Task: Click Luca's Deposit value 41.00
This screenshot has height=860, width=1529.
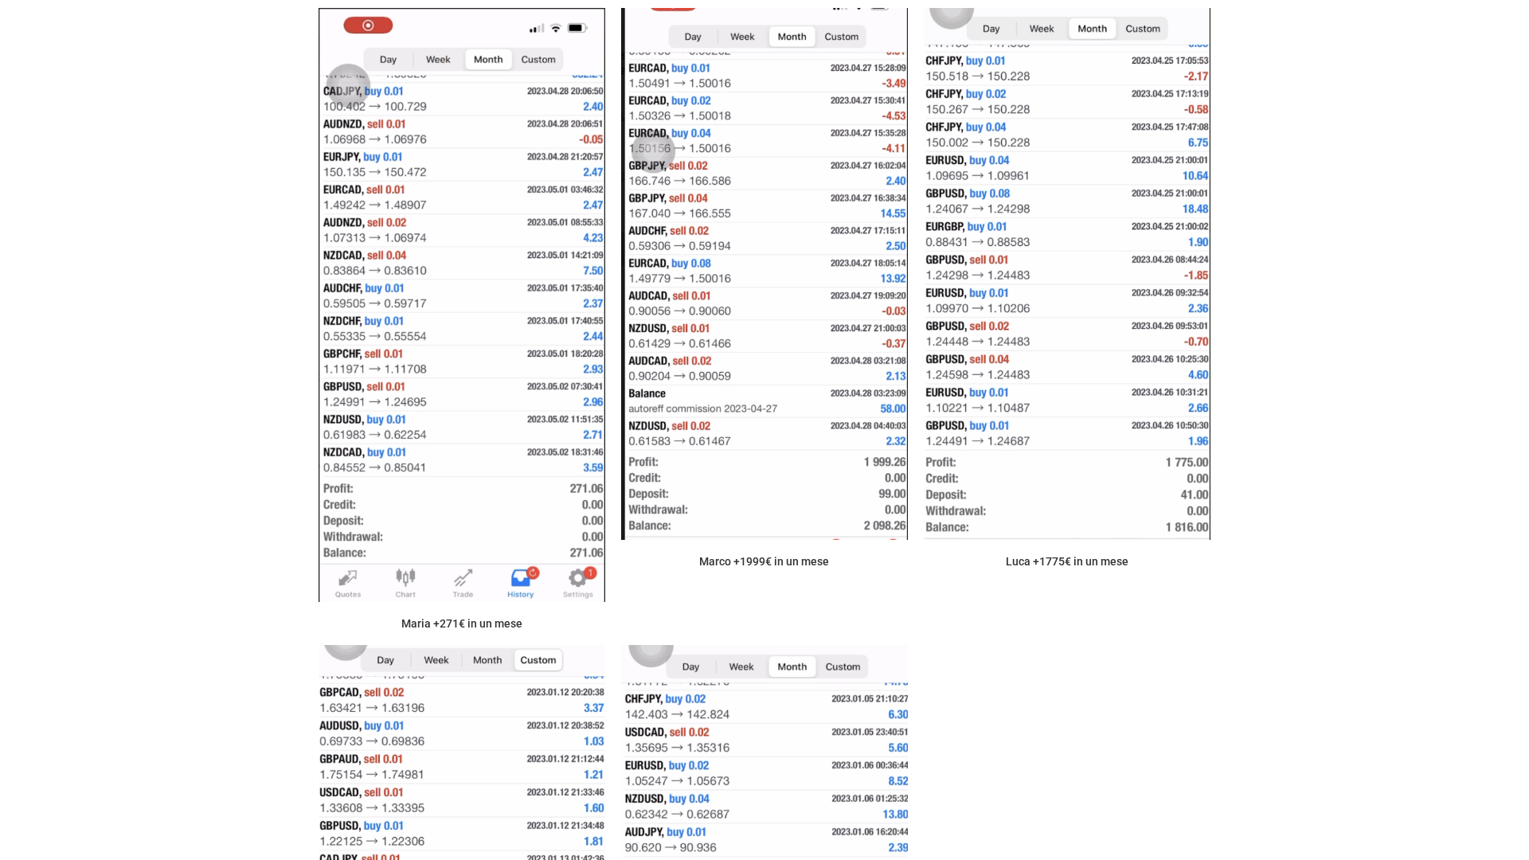Action: (1195, 494)
